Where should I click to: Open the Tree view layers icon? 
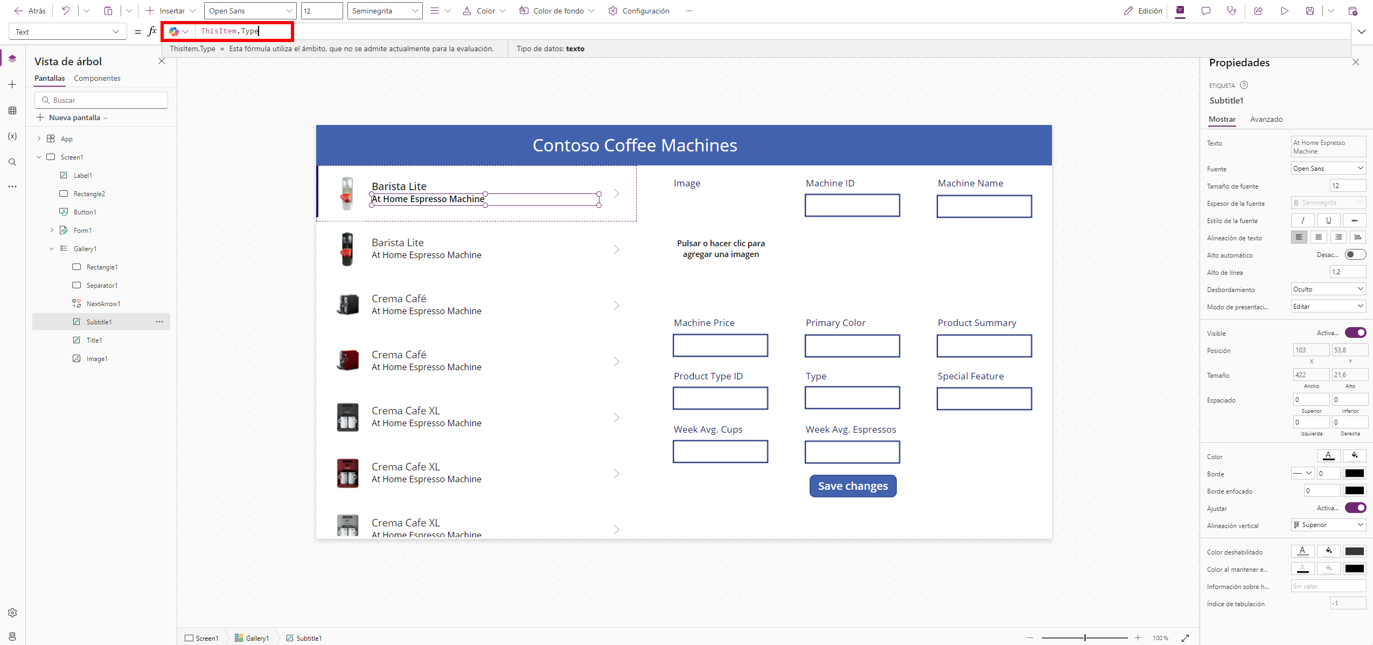click(x=12, y=59)
